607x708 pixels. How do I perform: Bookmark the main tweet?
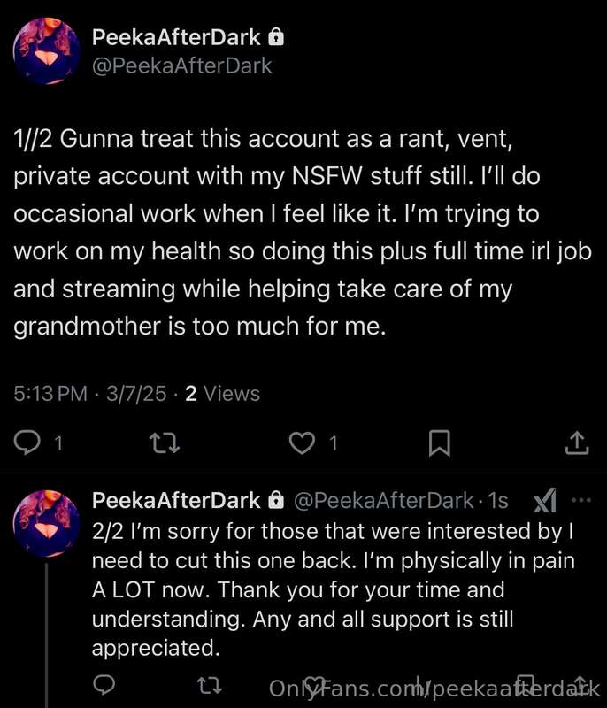tap(439, 443)
